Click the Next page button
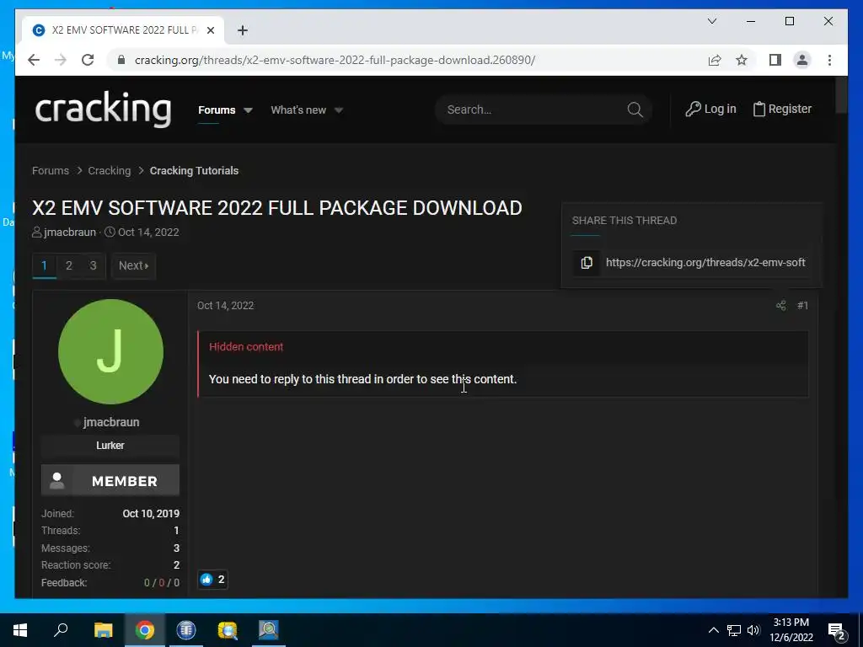The image size is (863, 647). coord(134,265)
